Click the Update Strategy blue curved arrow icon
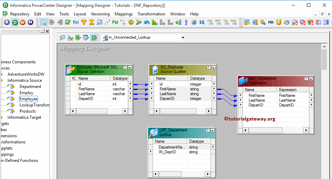Screen dimensions: 332x179 click(x=146, y=22)
